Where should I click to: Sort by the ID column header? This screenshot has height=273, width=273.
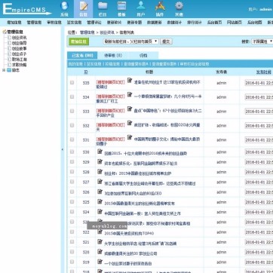(86, 72)
